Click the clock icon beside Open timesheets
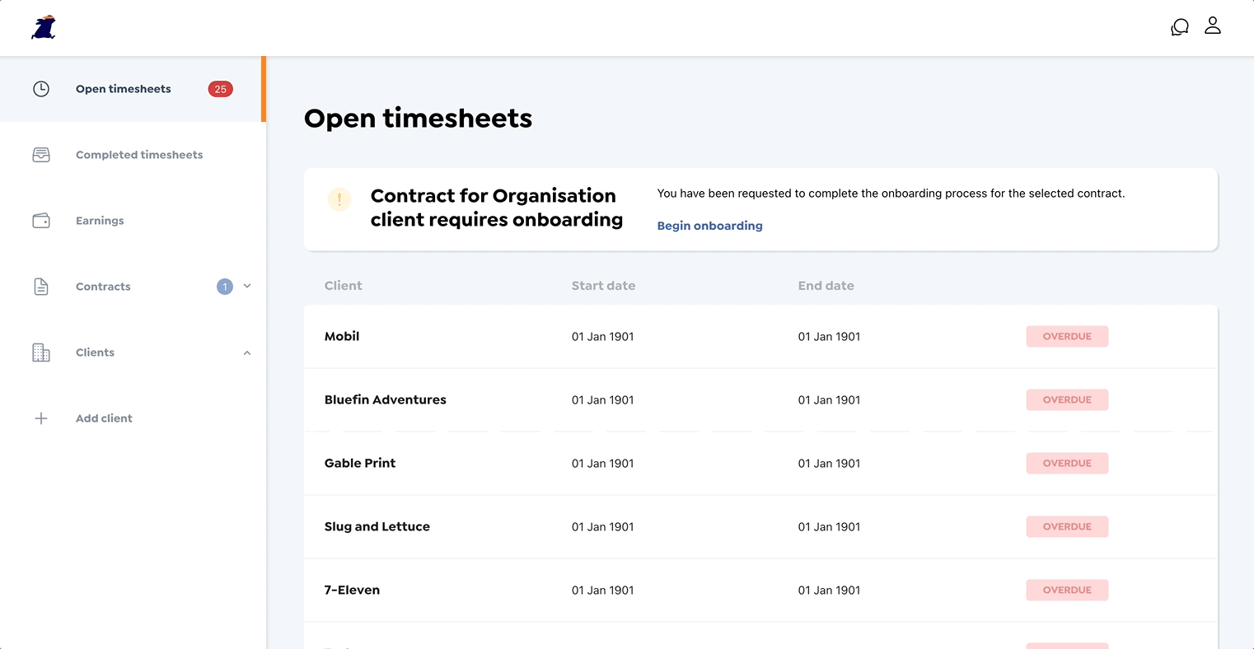Screen dimensions: 1254x649 point(41,88)
